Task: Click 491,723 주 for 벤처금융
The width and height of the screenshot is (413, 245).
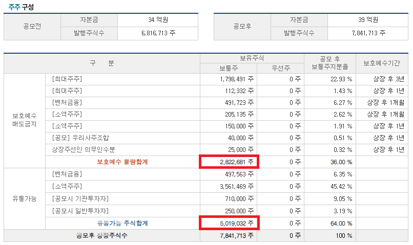Action: coord(239,103)
